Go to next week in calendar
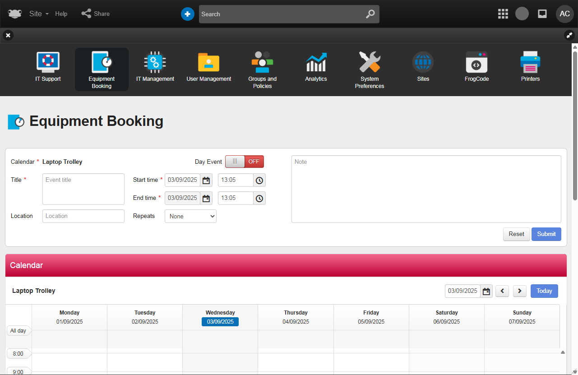The image size is (578, 375). (520, 291)
